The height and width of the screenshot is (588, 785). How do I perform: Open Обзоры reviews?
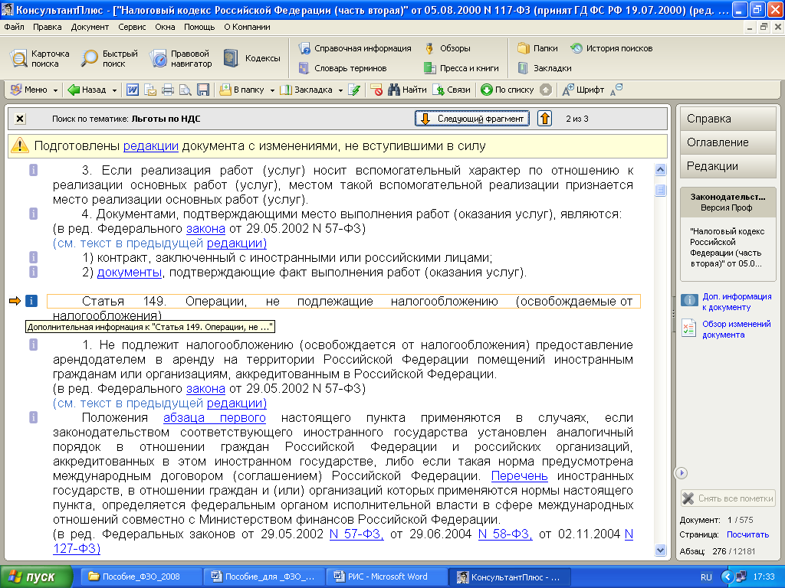(x=447, y=48)
